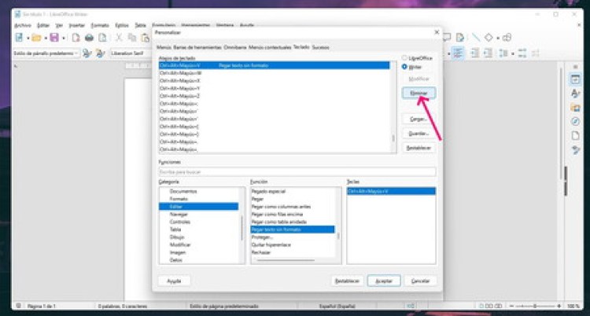Open the Archivo menu
The width and height of the screenshot is (590, 316).
[x=22, y=24]
